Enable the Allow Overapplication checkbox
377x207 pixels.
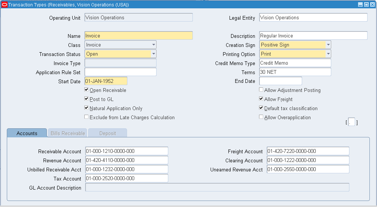click(x=261, y=117)
